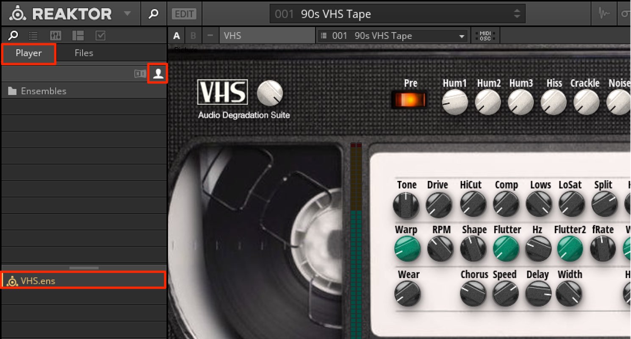The width and height of the screenshot is (631, 339).
Task: Click the RPM knob
Action: click(440, 249)
